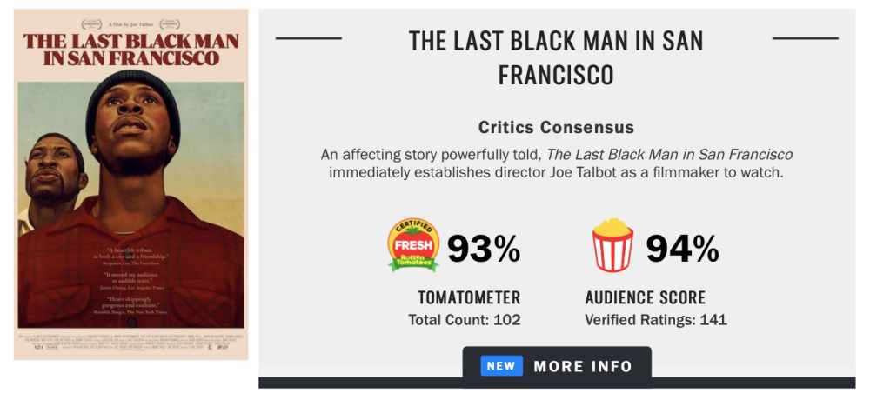Open the MORE INFO button

[557, 367]
